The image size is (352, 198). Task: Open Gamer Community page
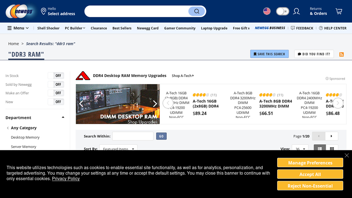(x=180, y=28)
